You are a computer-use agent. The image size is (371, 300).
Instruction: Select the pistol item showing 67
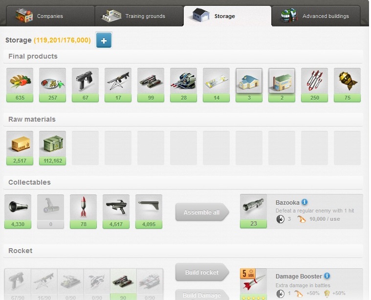[85, 85]
